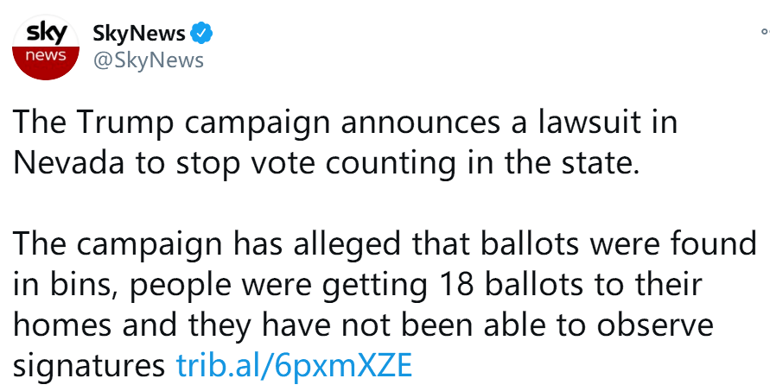The width and height of the screenshot is (770, 391).
Task: Click the word 'alleged' in second paragraph
Action: click(x=347, y=244)
